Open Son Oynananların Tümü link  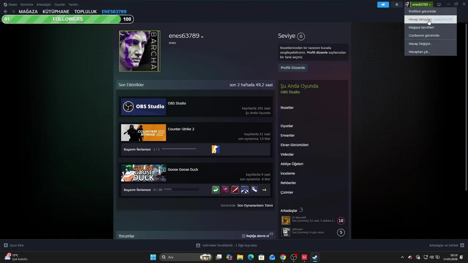point(255,205)
